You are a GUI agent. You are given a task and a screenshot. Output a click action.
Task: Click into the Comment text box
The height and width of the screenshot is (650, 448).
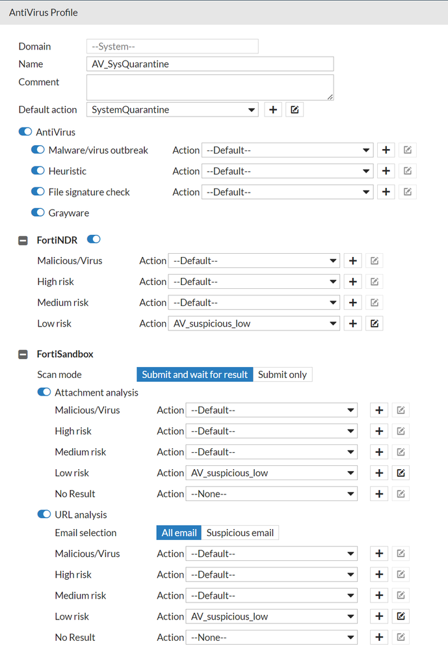click(209, 87)
